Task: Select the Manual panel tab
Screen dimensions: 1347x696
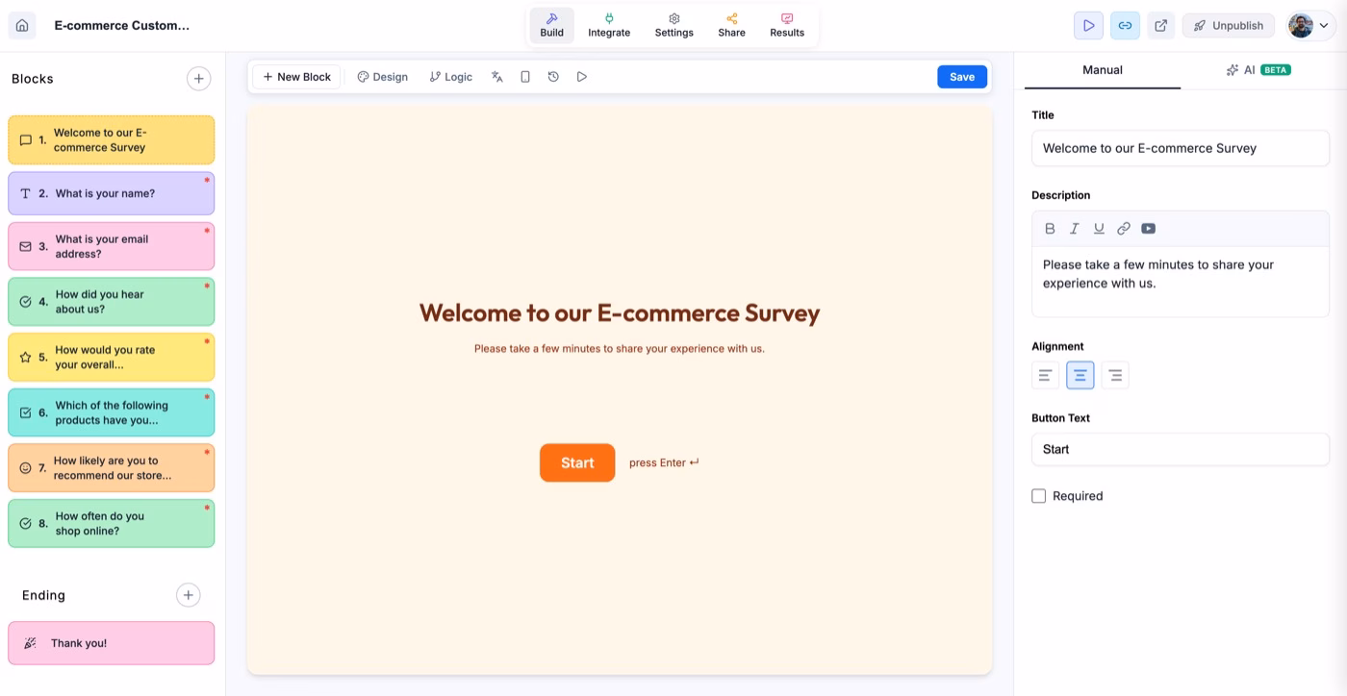Action: 1103,70
